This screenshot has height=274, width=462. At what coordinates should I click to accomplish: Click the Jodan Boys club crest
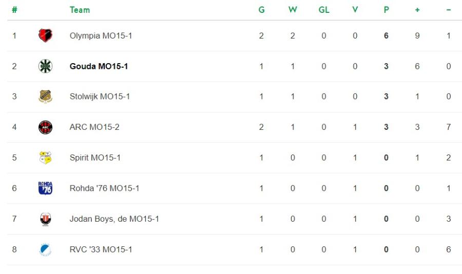45,219
